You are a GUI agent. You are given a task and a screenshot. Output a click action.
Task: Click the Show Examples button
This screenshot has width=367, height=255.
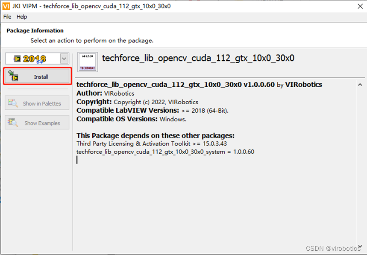click(37, 122)
